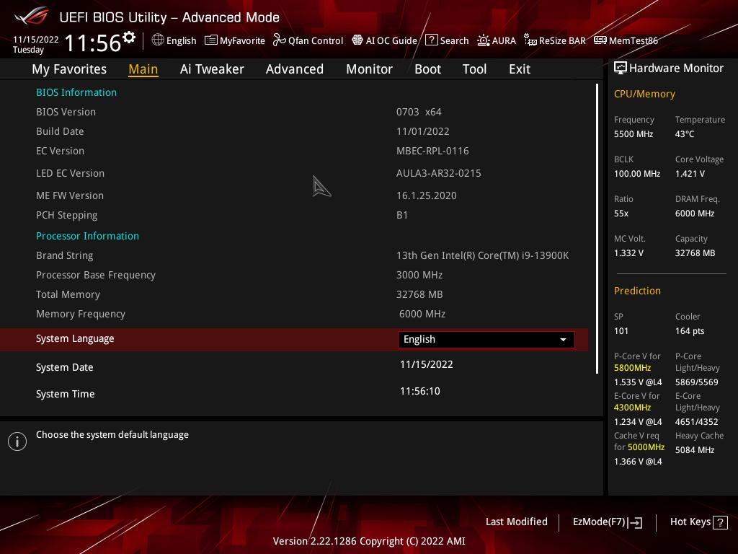Image resolution: width=738 pixels, height=554 pixels.
Task: Switch to the Boot tab
Action: coord(427,69)
